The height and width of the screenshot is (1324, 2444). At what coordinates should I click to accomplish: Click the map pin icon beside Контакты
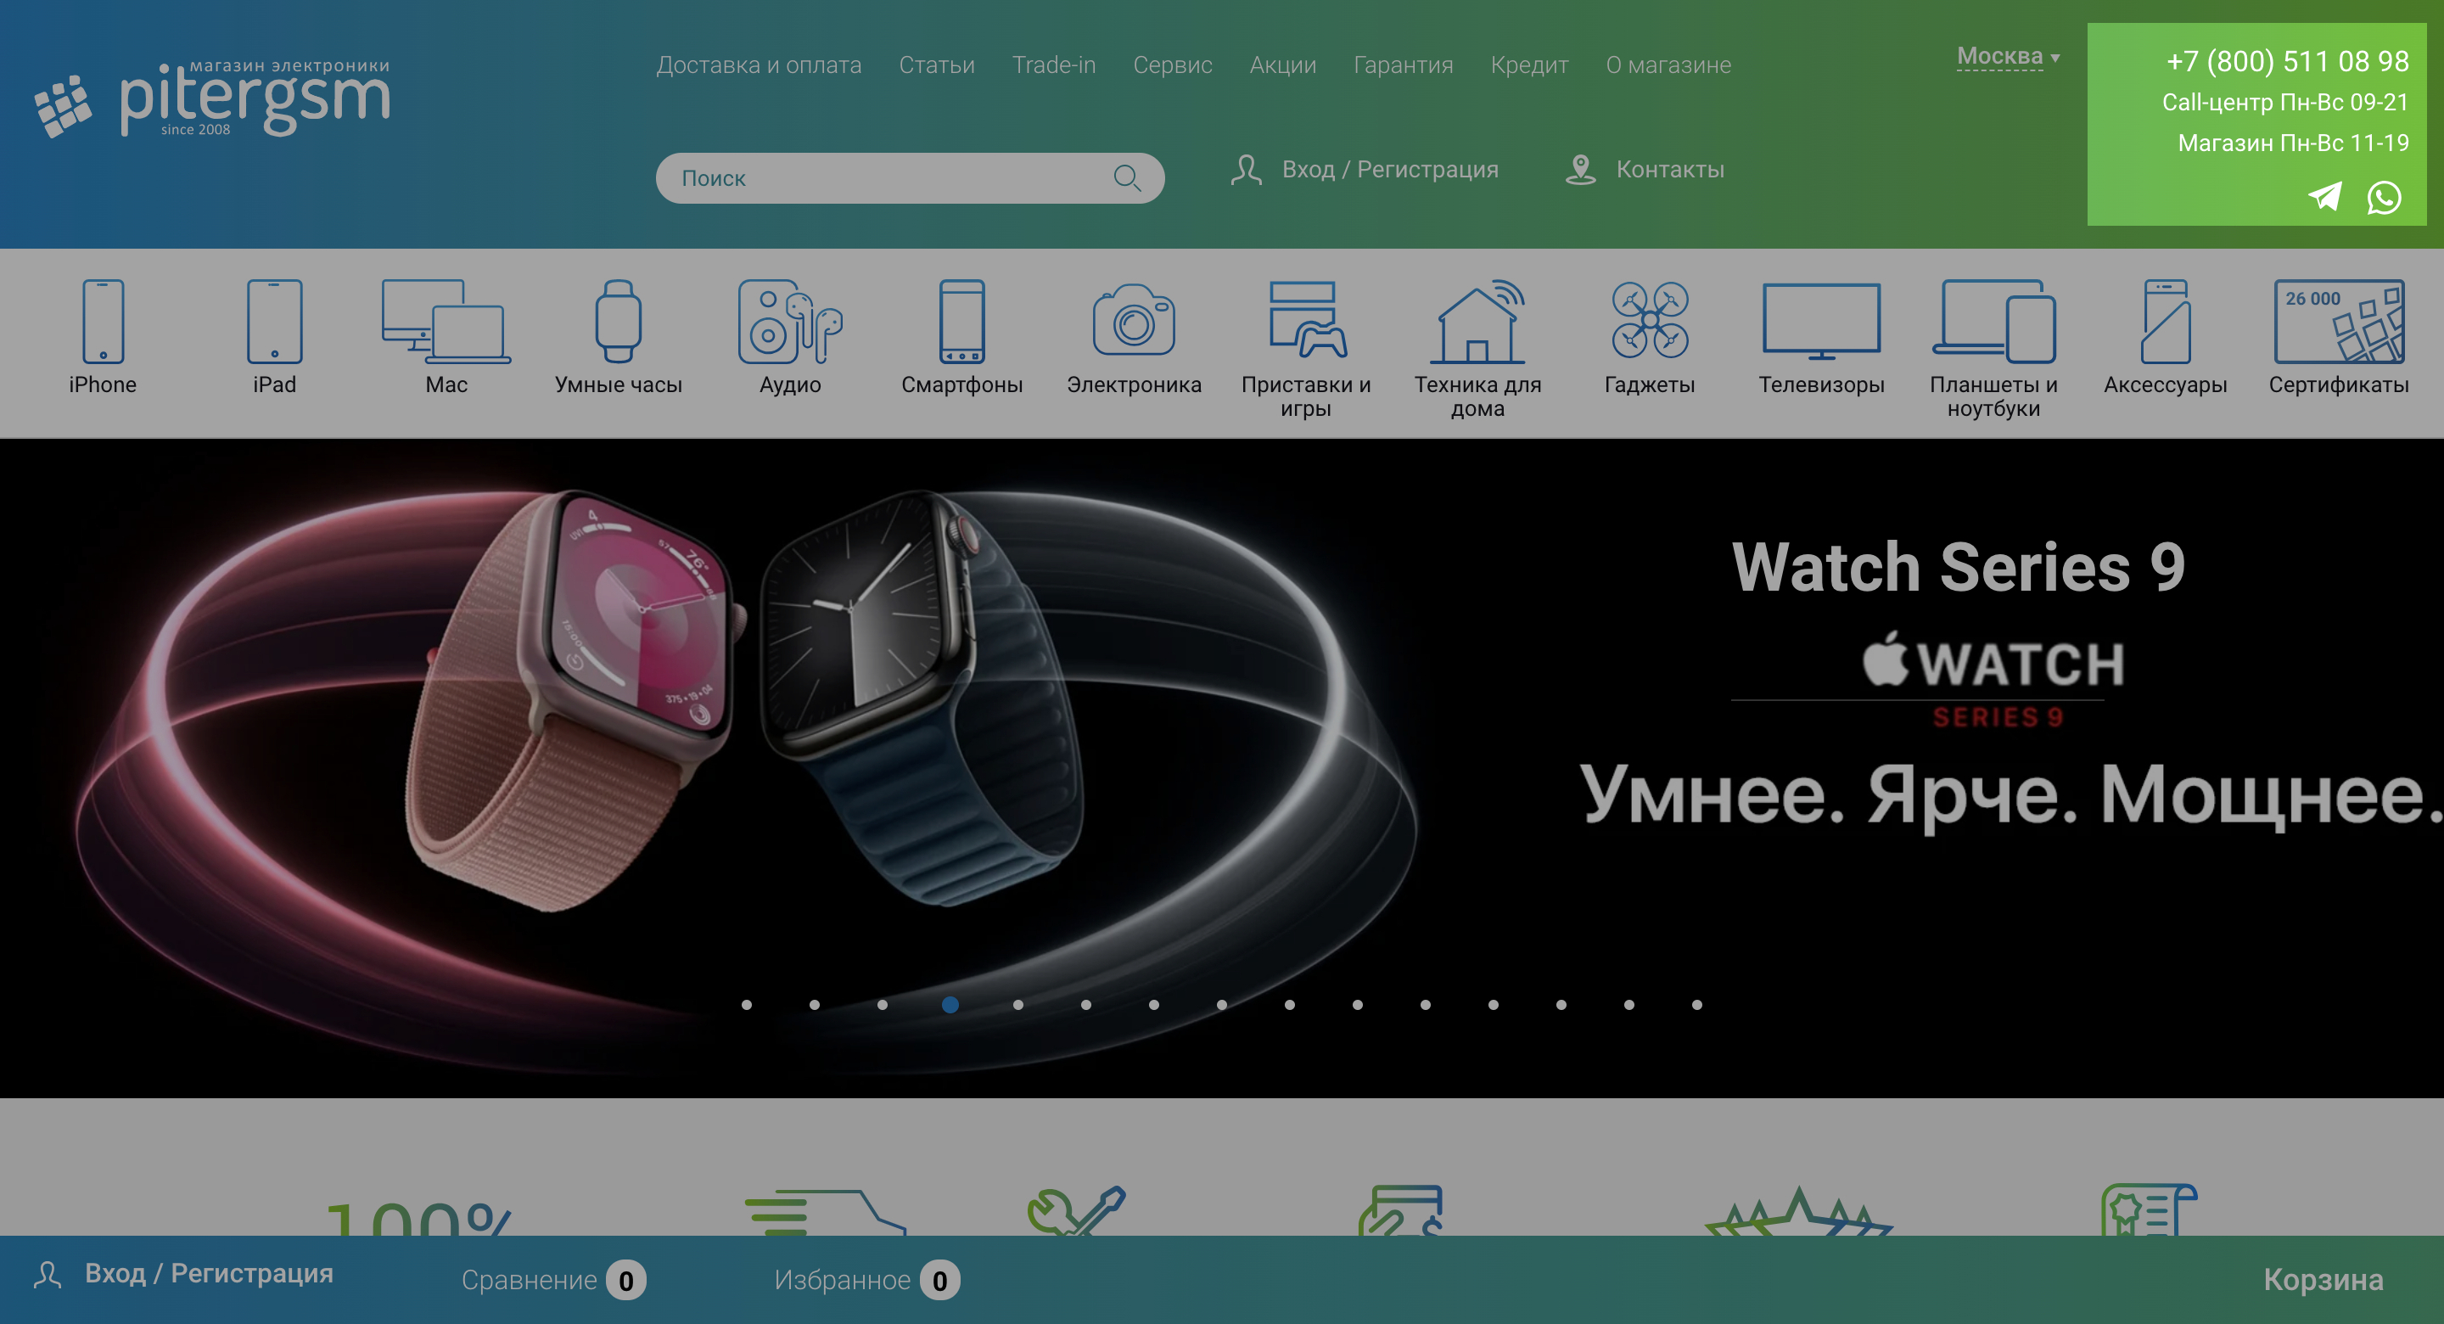pos(1581,170)
